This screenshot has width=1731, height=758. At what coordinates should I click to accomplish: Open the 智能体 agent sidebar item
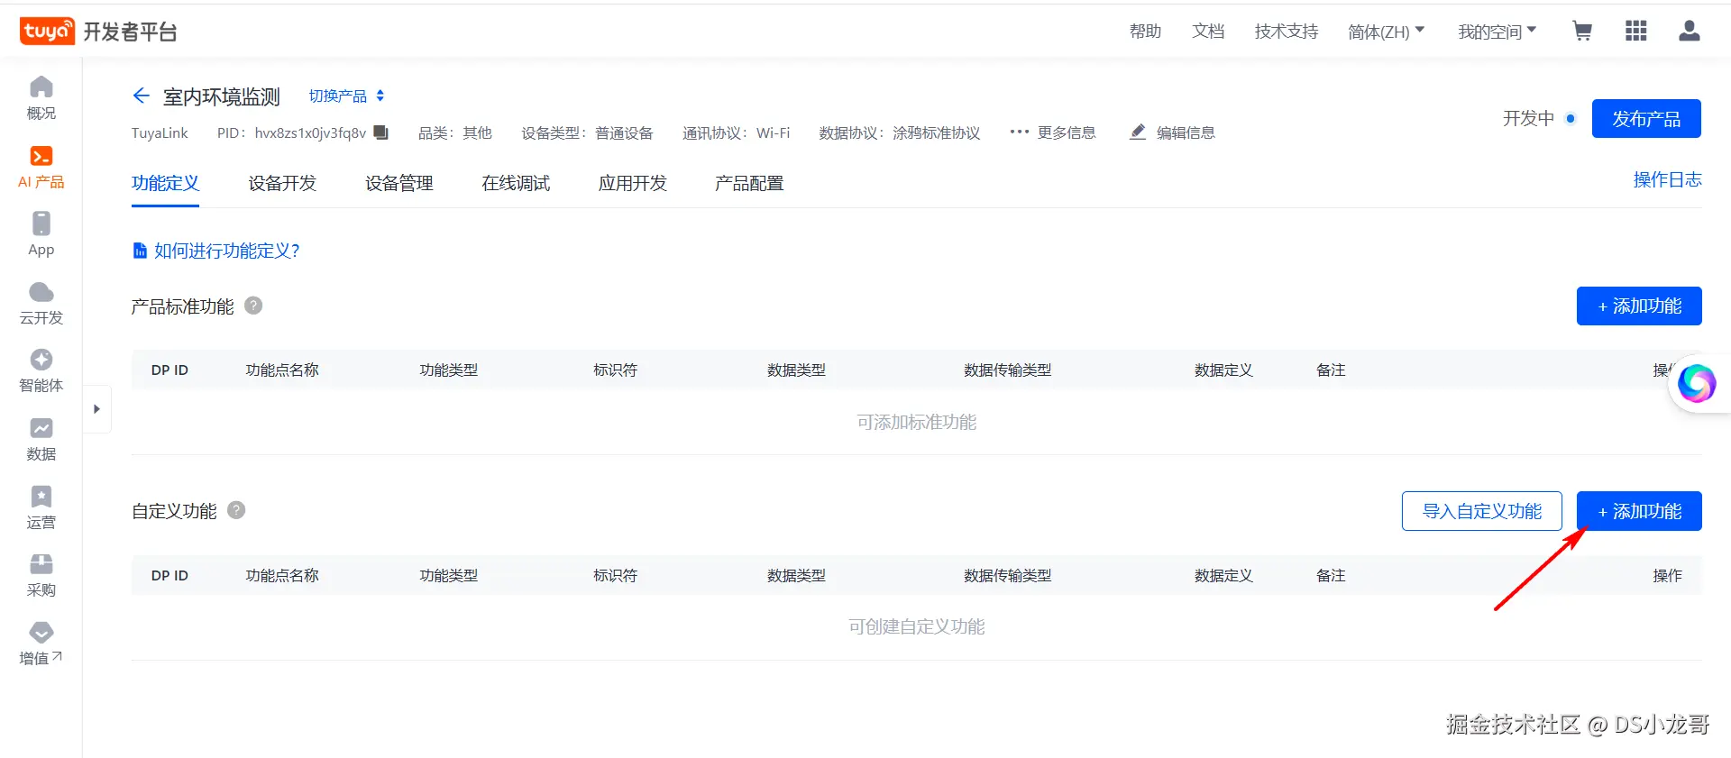click(x=41, y=370)
